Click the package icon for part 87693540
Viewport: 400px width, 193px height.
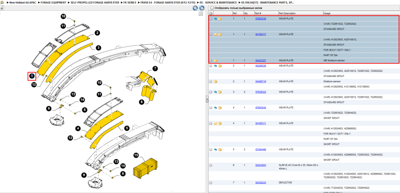pos(220,108)
